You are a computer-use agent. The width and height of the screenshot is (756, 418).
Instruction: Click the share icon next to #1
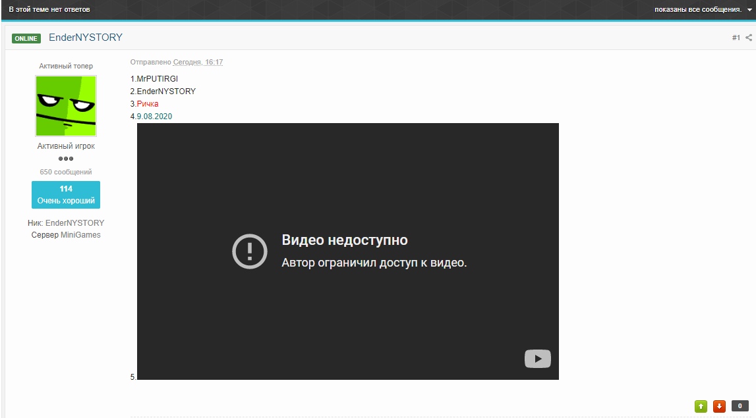[749, 38]
